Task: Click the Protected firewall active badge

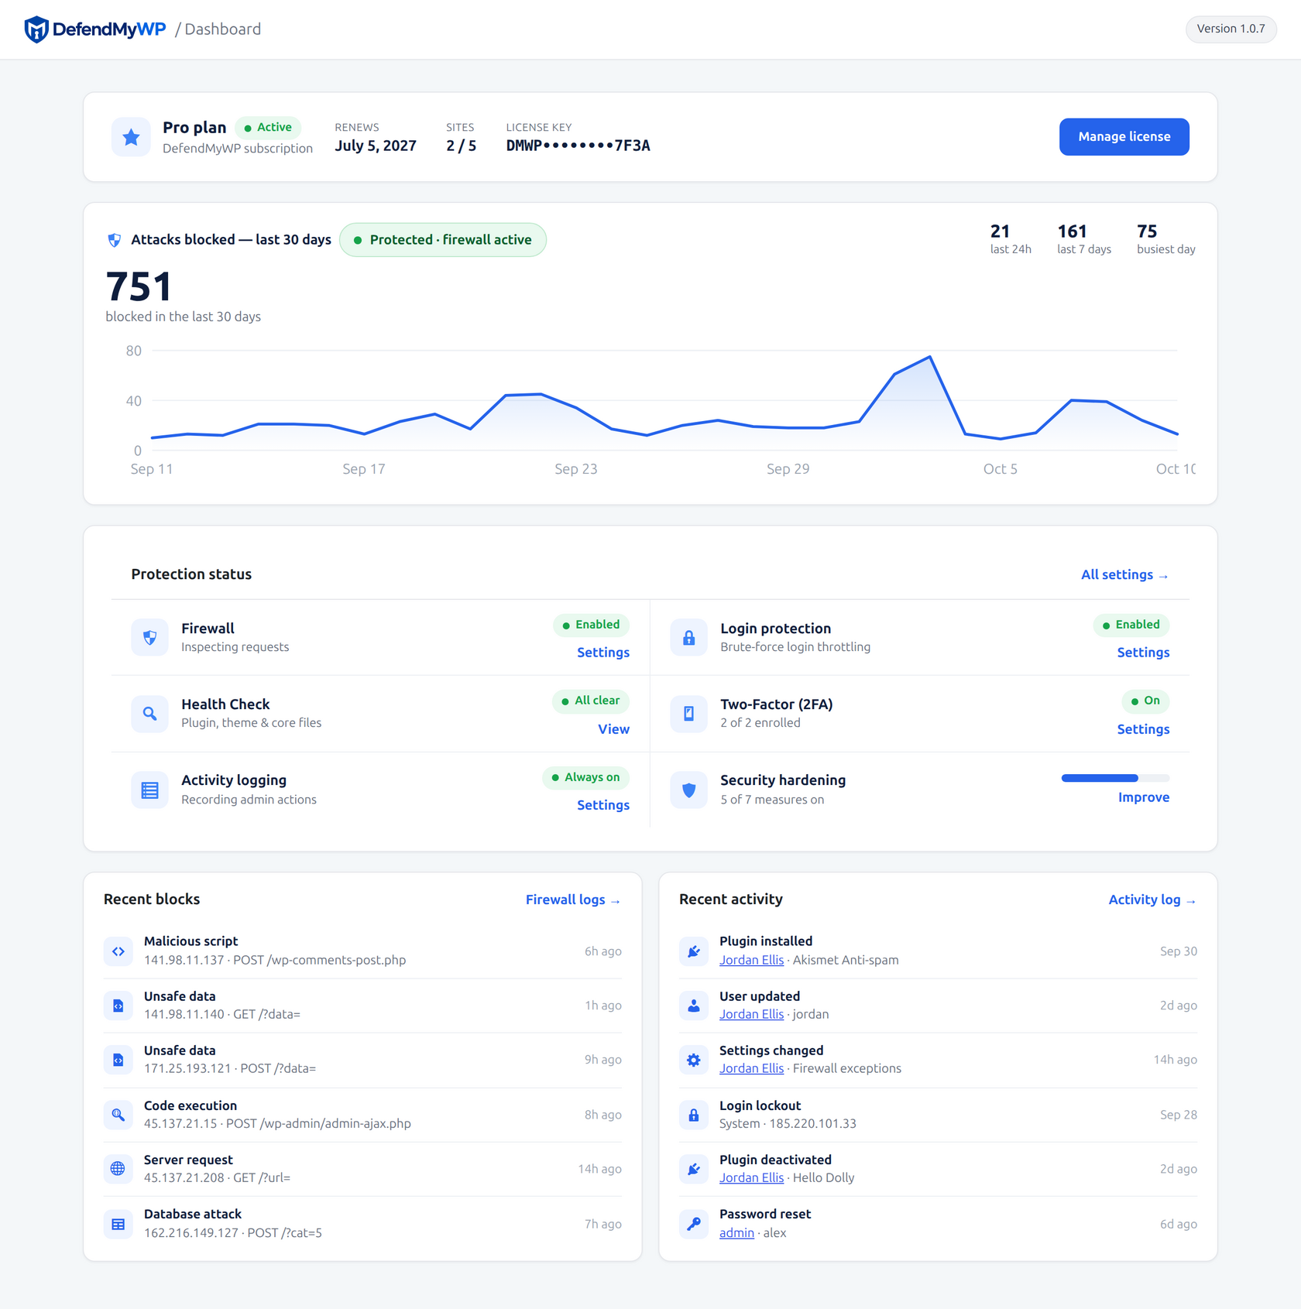Action: point(443,240)
